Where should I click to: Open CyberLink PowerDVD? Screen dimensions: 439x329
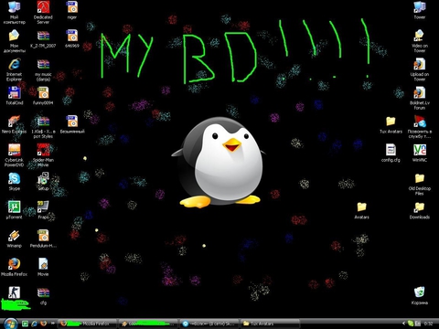tap(14, 155)
